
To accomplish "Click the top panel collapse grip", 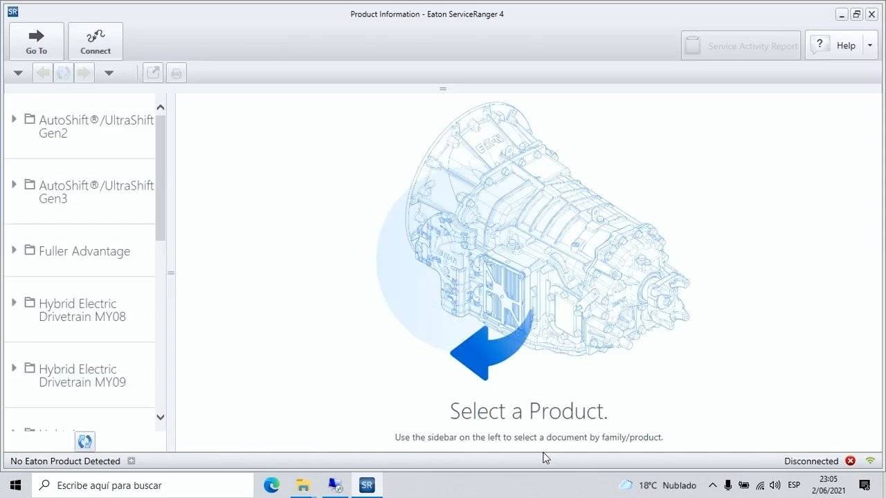I will (443, 89).
